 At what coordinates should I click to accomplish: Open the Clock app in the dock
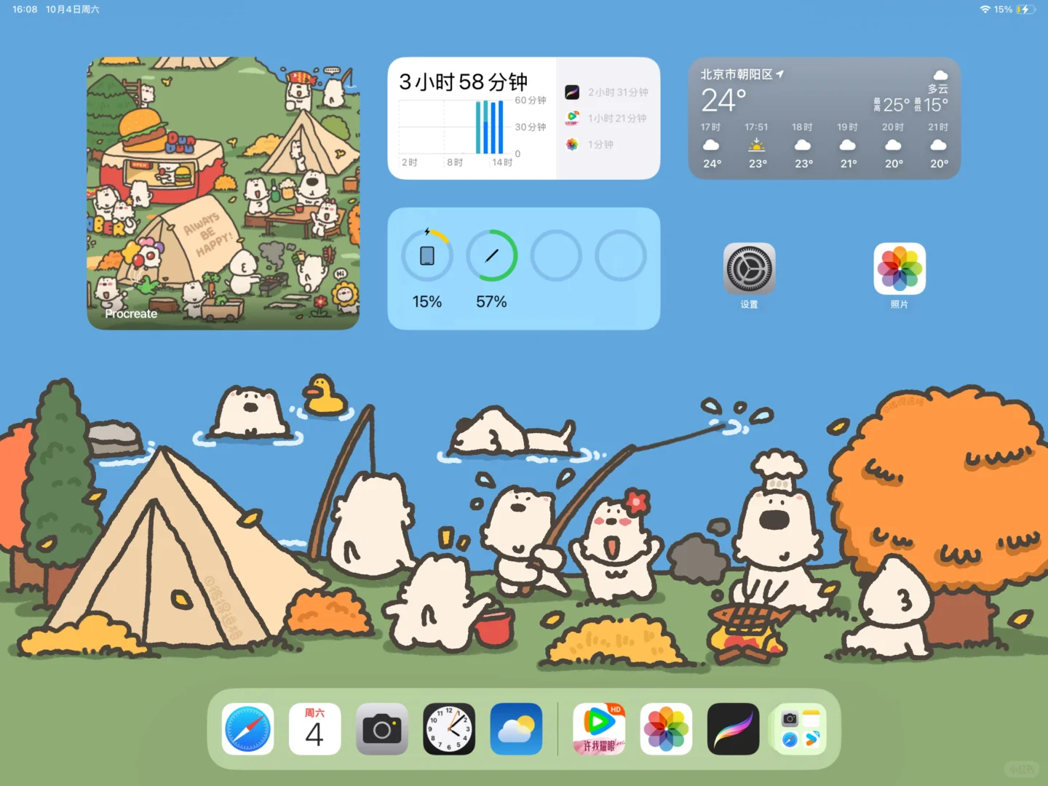coord(449,729)
